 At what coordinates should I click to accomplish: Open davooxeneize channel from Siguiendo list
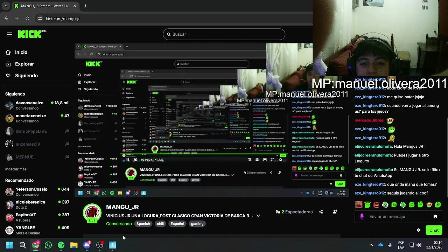[x=37, y=105]
